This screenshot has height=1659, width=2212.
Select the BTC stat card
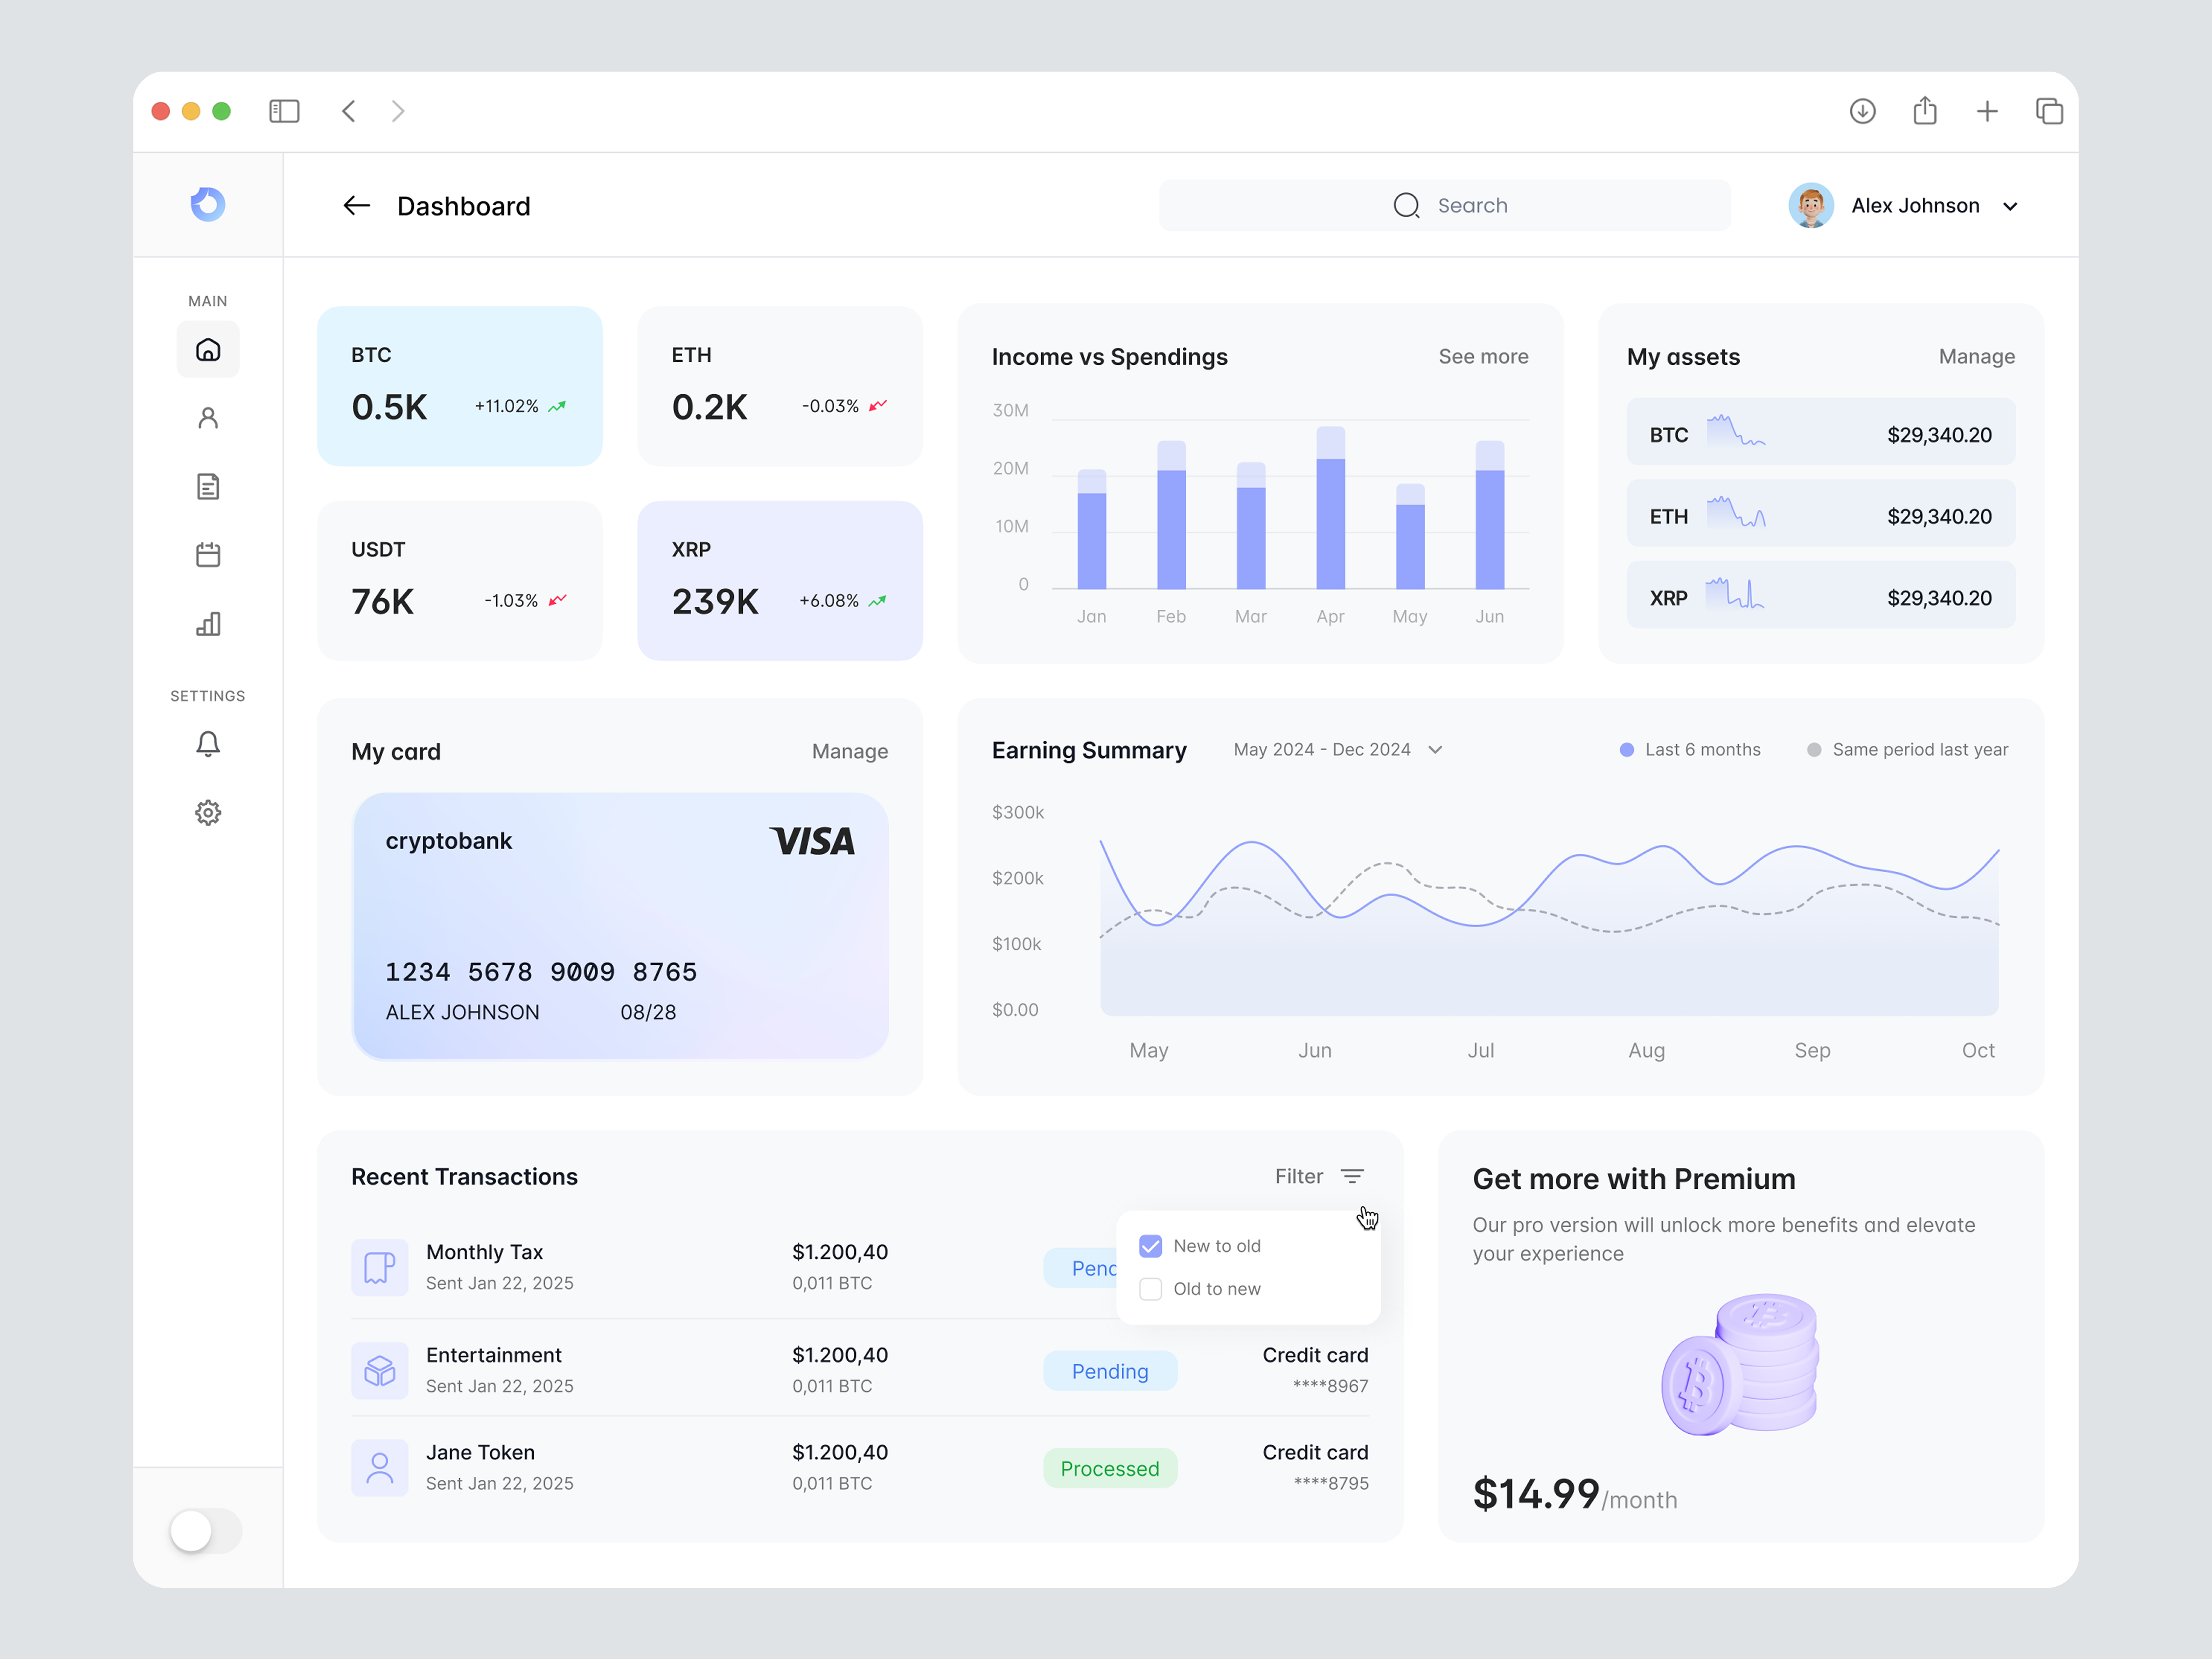click(x=460, y=386)
